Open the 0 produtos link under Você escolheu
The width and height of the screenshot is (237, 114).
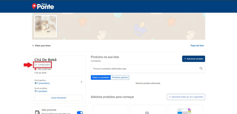[x=42, y=91]
